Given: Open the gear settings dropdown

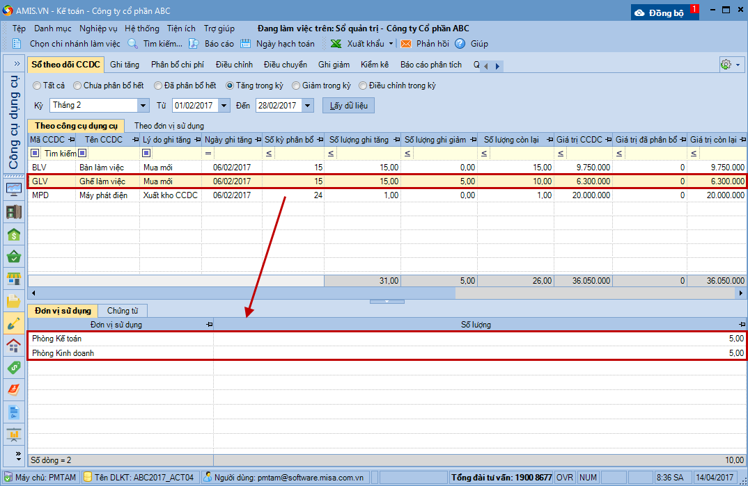Looking at the screenshot, I should [x=730, y=65].
